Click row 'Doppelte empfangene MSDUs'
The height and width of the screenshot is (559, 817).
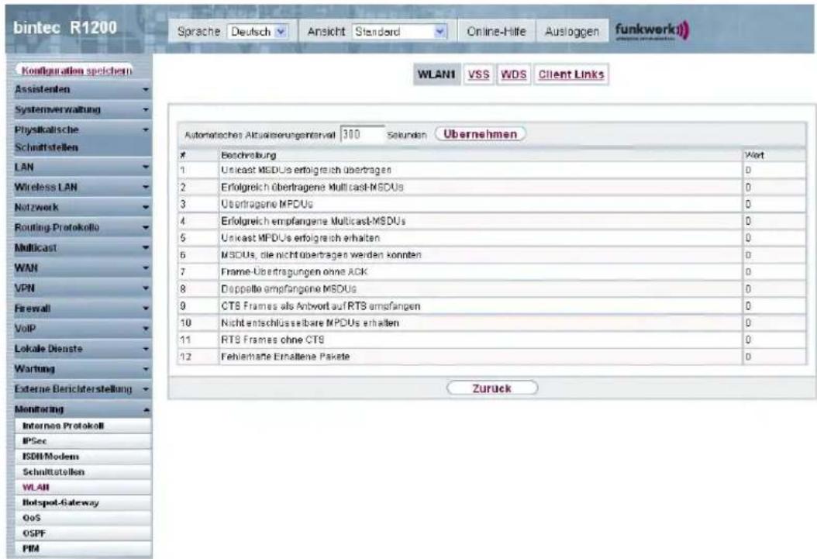point(491,288)
